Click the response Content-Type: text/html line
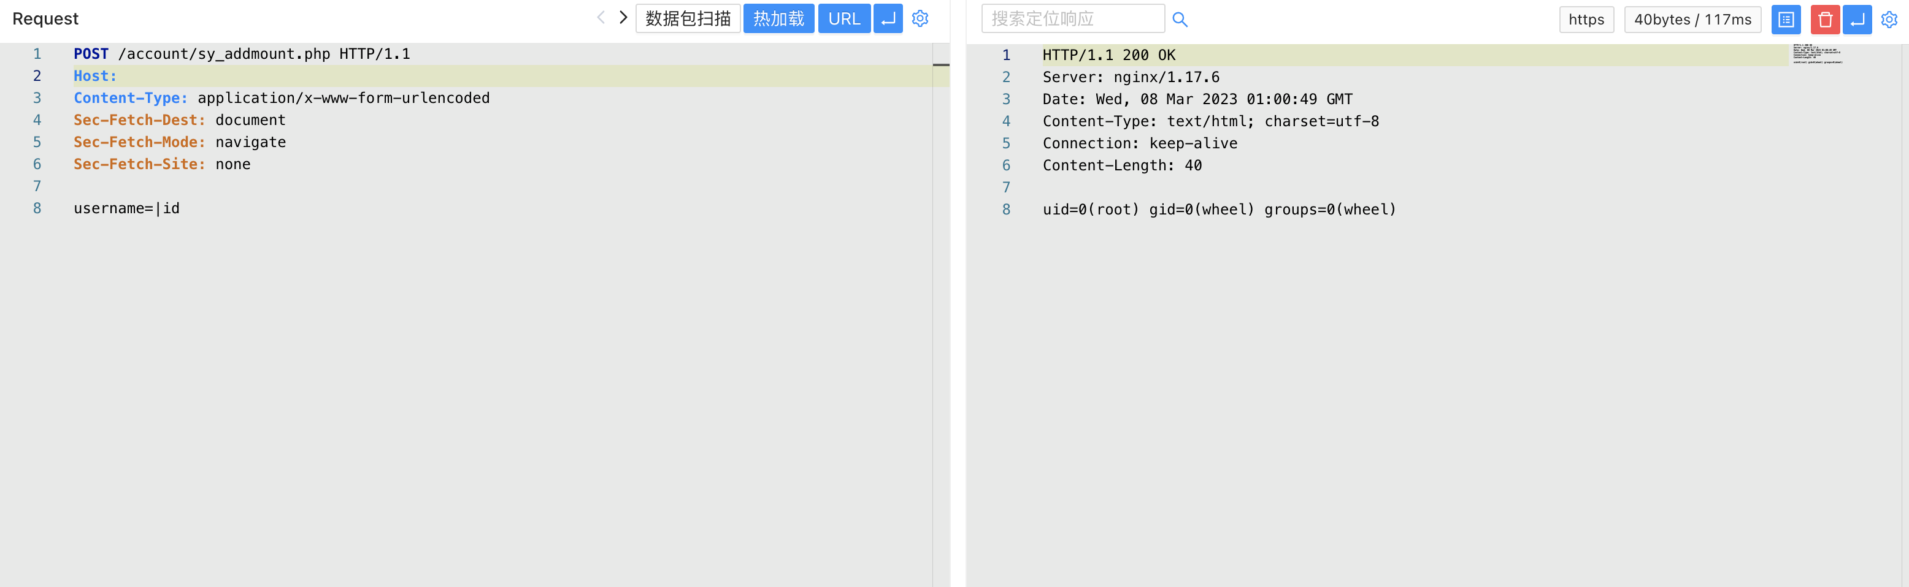The height and width of the screenshot is (587, 1909). coord(1211,121)
